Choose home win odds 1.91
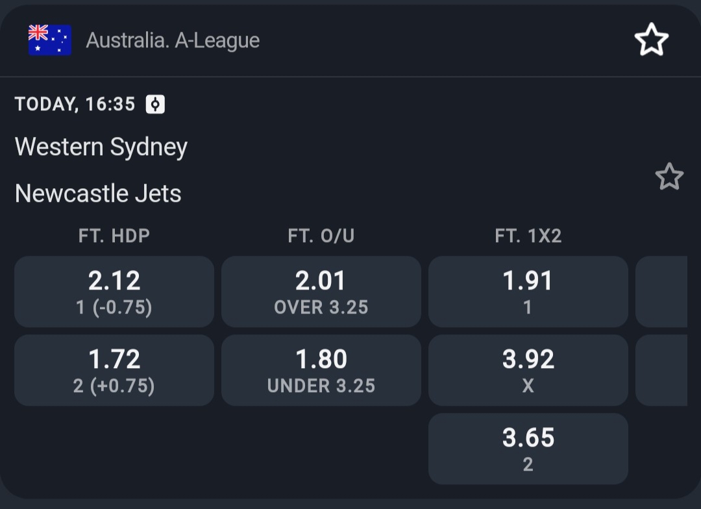The height and width of the screenshot is (509, 701). coord(528,292)
